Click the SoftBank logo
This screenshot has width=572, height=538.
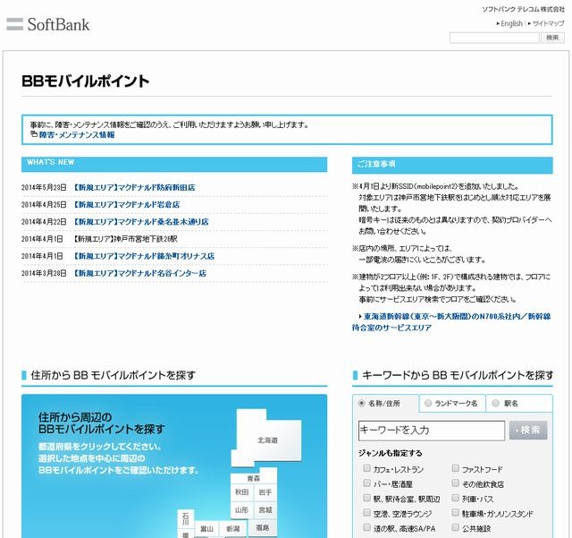tap(49, 24)
